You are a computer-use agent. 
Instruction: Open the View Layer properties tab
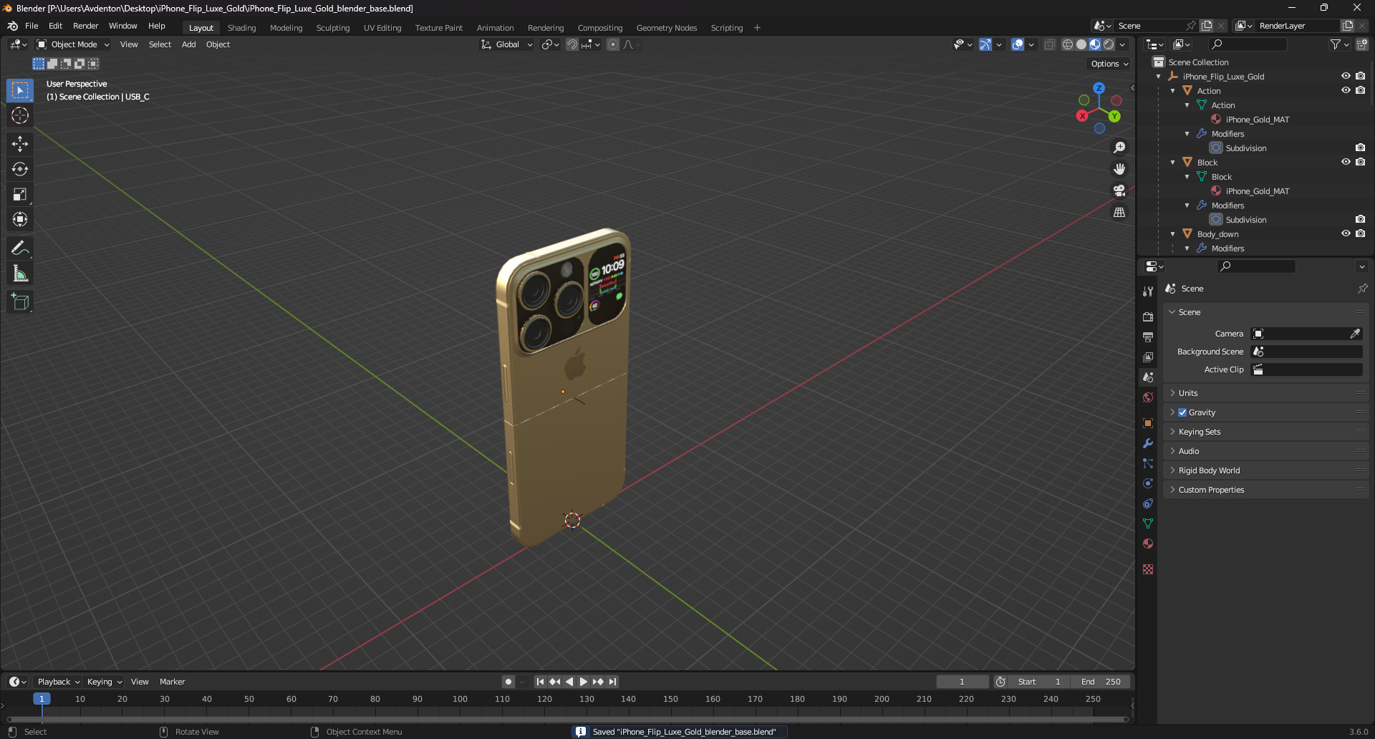tap(1148, 357)
